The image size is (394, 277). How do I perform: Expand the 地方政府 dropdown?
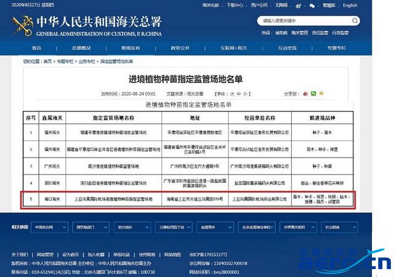[x=132, y=227]
